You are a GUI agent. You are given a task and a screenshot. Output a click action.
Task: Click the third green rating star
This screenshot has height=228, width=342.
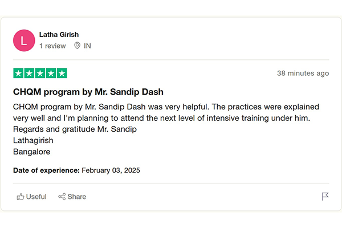(x=40, y=73)
